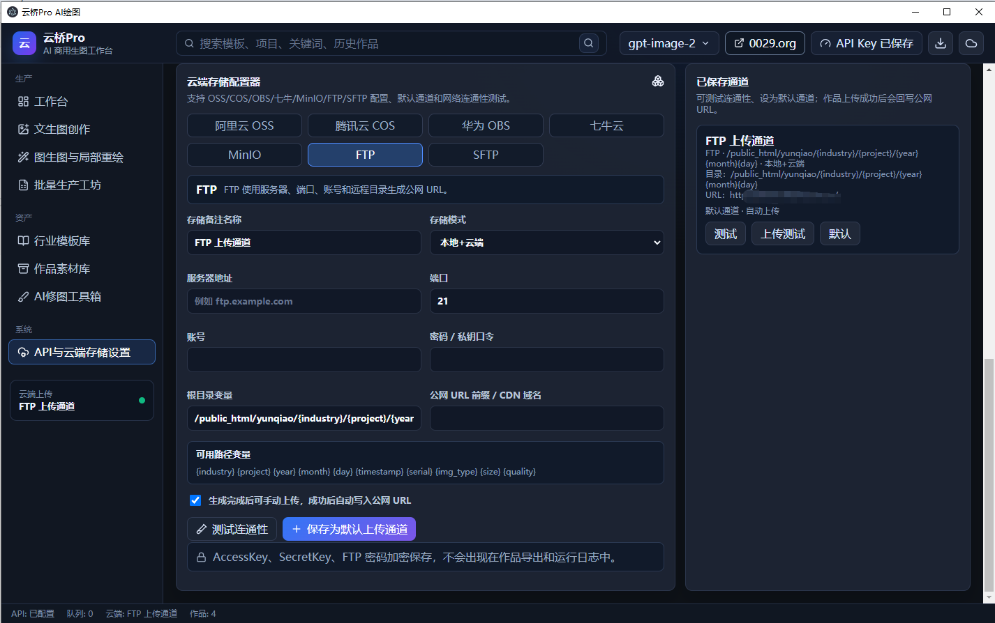Select the SFTP provider tab

(x=486, y=155)
